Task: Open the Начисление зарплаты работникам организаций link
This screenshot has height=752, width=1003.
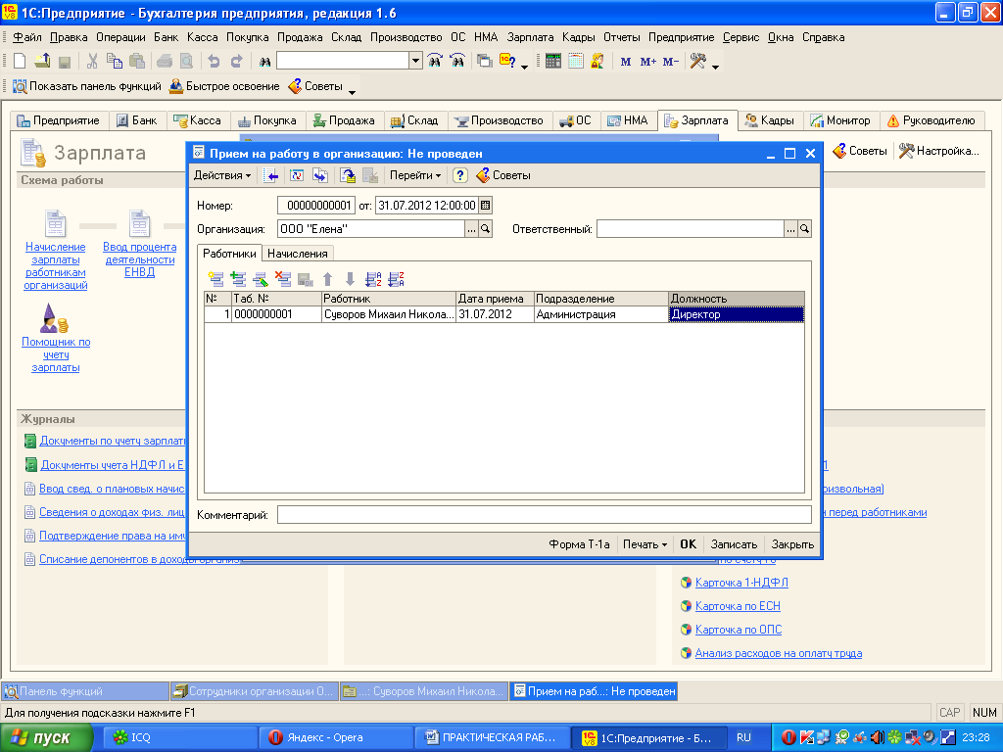Action: [56, 266]
